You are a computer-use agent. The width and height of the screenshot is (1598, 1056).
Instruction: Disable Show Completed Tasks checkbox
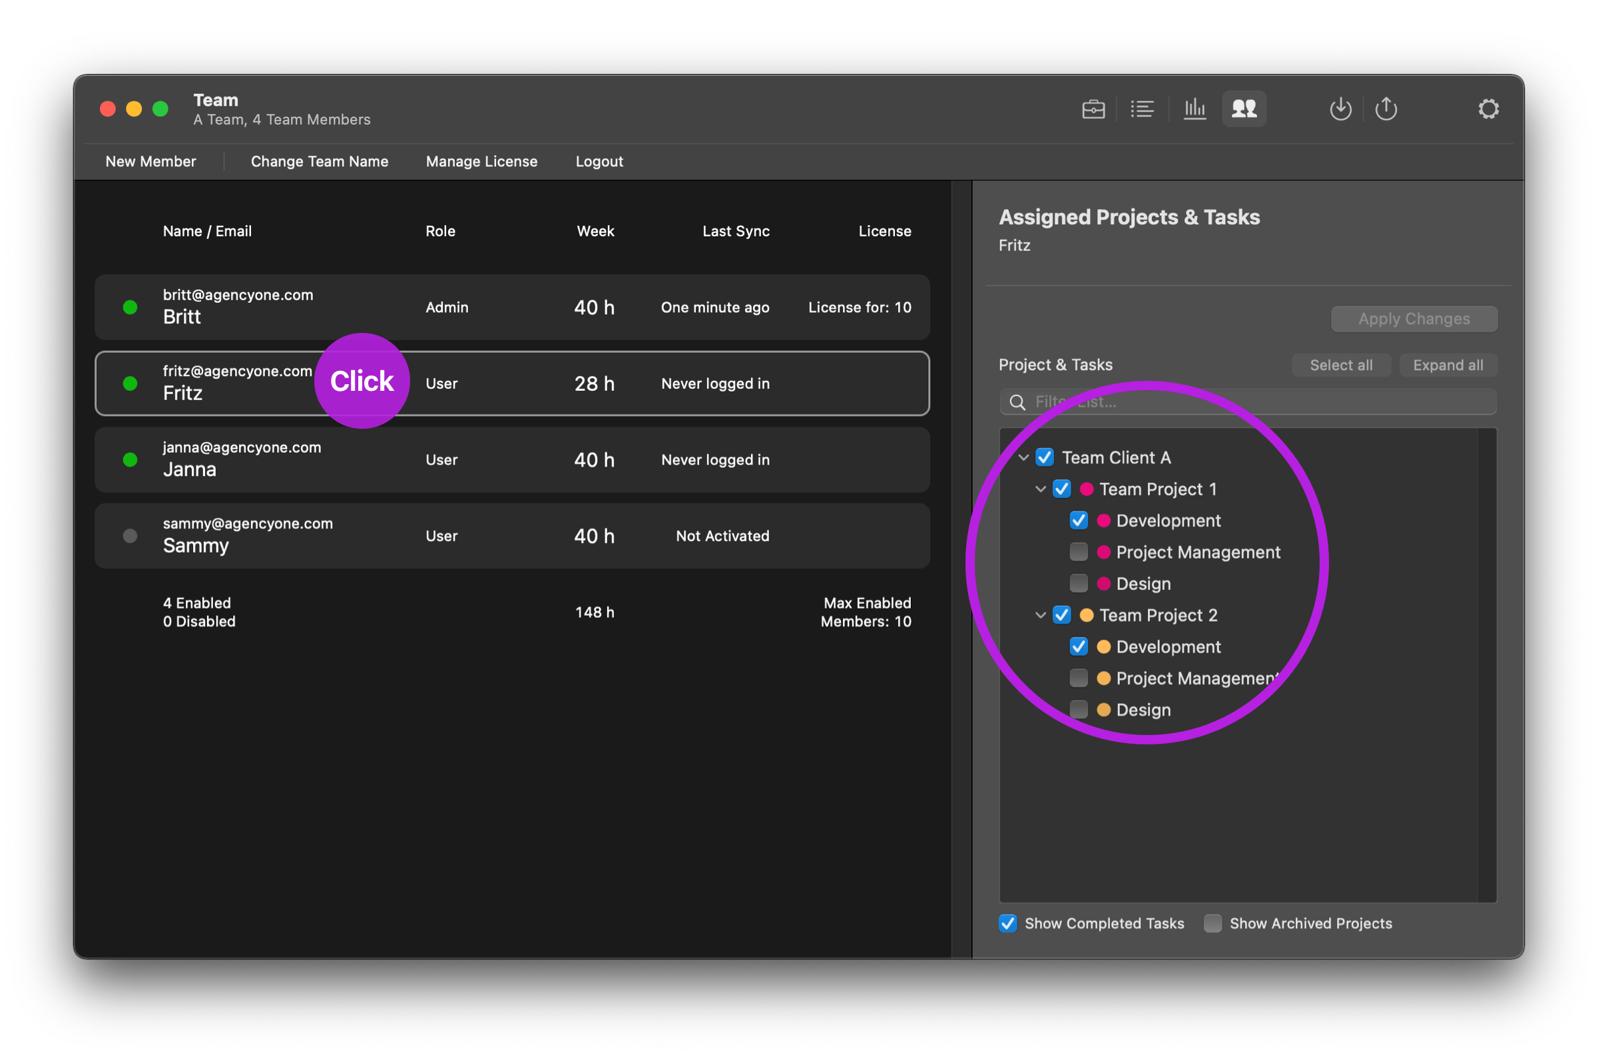pyautogui.click(x=1008, y=924)
